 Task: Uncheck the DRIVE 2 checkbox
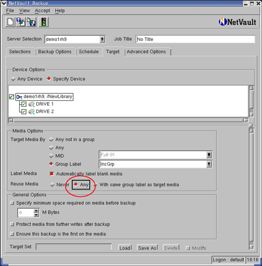pyautogui.click(x=24, y=111)
